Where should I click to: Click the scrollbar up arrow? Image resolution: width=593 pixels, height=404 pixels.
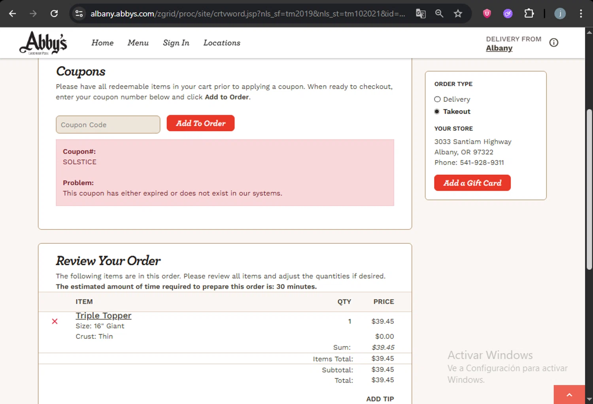589,32
